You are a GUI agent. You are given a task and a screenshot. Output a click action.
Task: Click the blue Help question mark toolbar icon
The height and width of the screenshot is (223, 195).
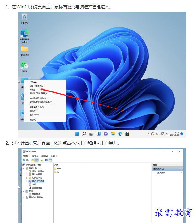pos(46,160)
